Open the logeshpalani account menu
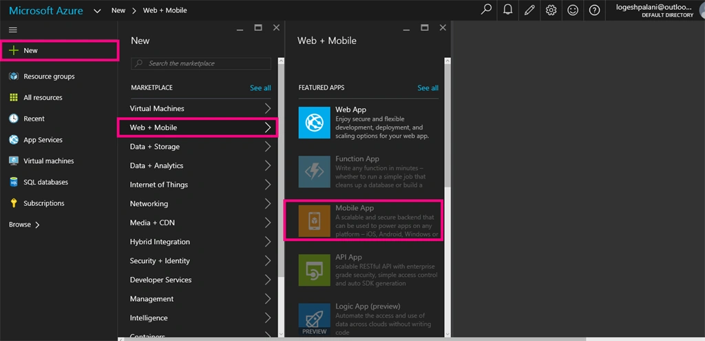Viewport: 705px width, 341px height. tap(654, 10)
